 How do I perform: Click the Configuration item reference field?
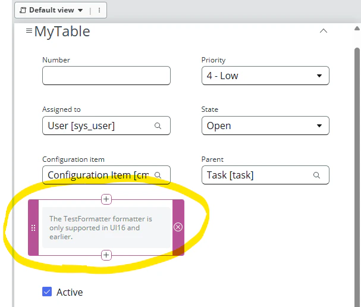point(106,175)
